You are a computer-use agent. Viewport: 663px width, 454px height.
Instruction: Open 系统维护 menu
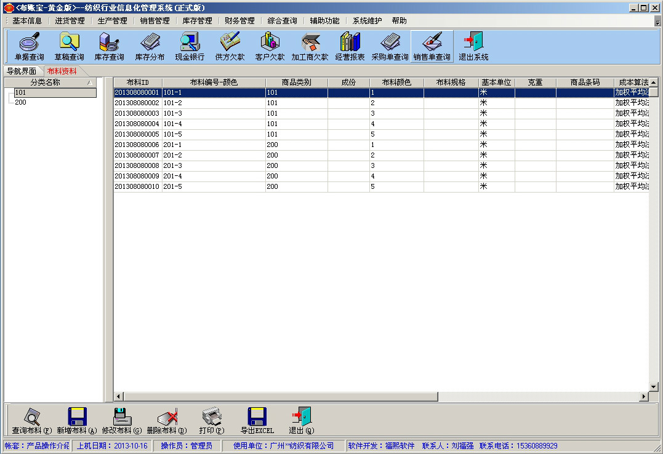[367, 21]
